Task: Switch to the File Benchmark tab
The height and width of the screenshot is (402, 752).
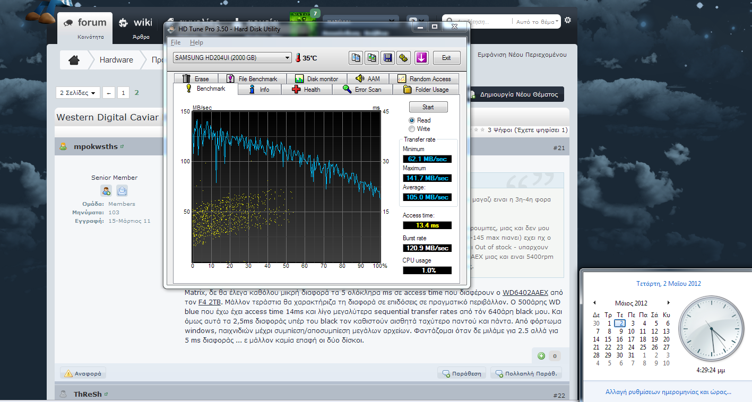Action: point(253,78)
